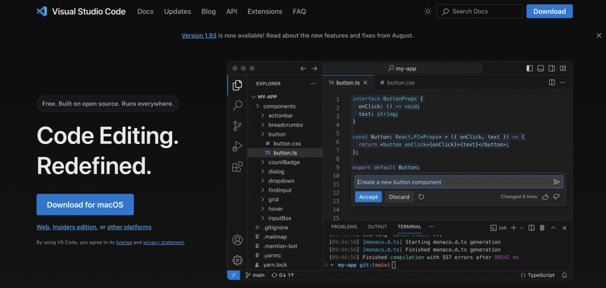Expand the countBadge folder
The height and width of the screenshot is (288, 606).
pyautogui.click(x=263, y=162)
